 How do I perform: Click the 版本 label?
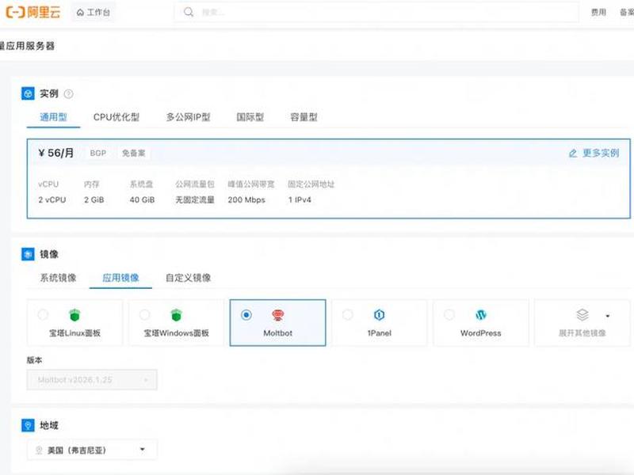(34, 360)
